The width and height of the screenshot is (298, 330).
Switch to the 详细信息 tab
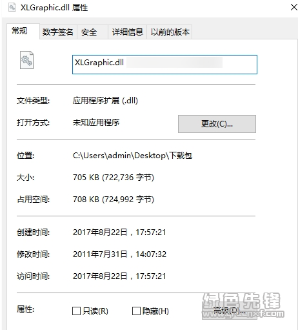pos(127,32)
